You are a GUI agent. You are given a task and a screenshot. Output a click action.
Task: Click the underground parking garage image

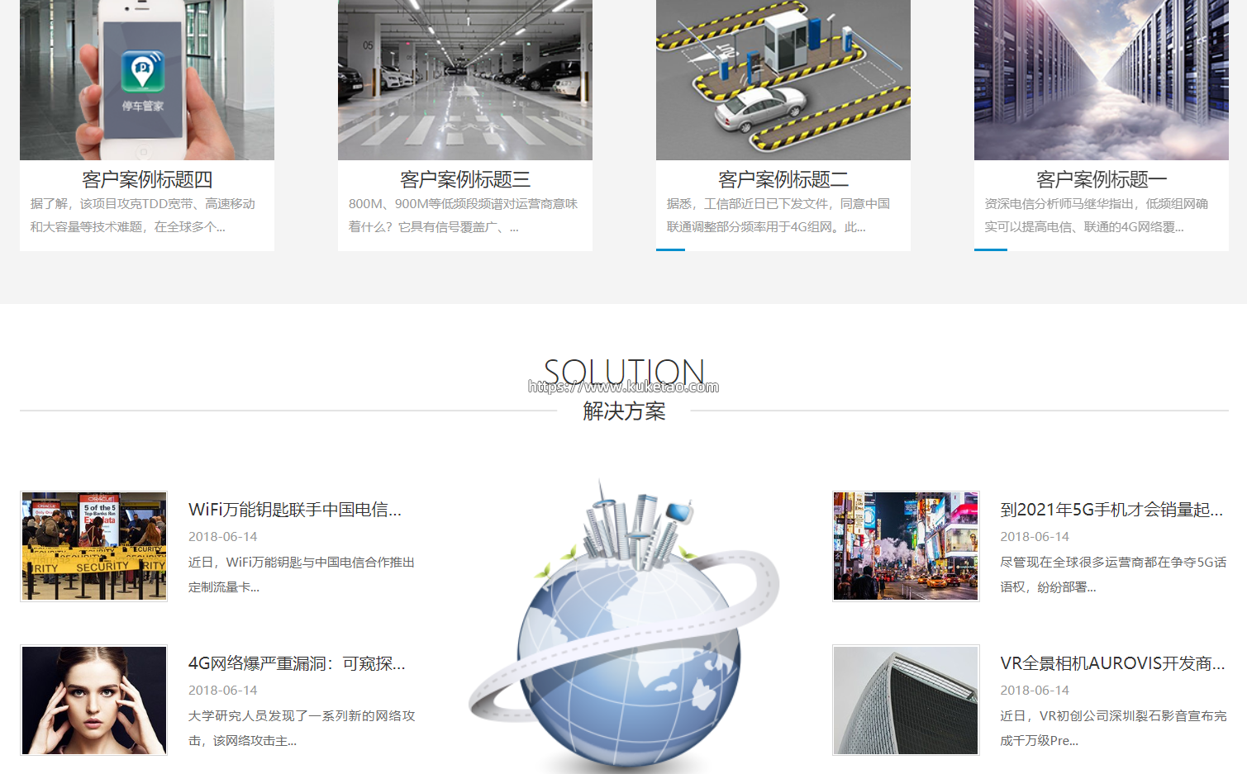point(465,79)
